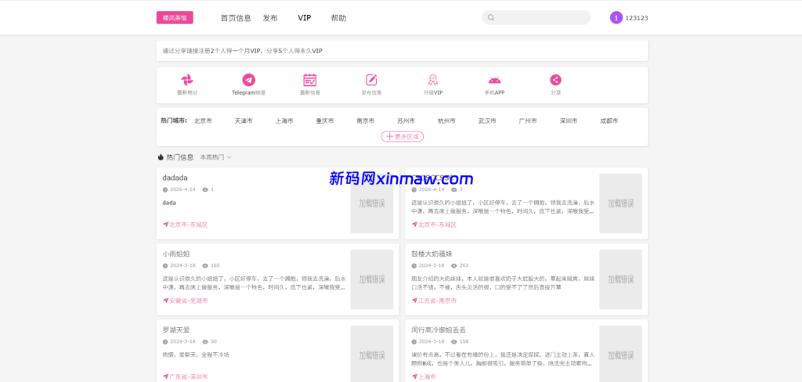Open the 手机APP Android icon
The image size is (802, 382).
tap(495, 81)
